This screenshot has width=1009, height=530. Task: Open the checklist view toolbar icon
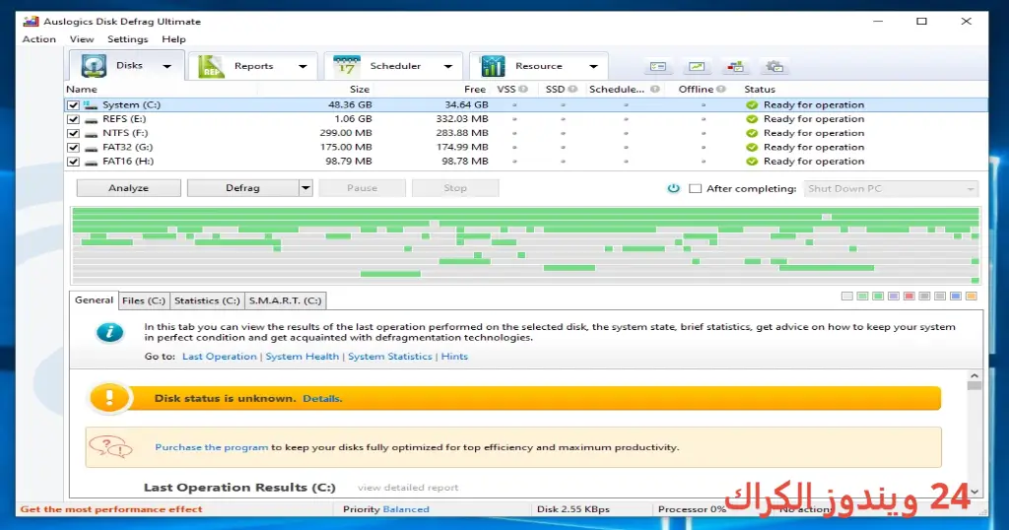point(657,66)
